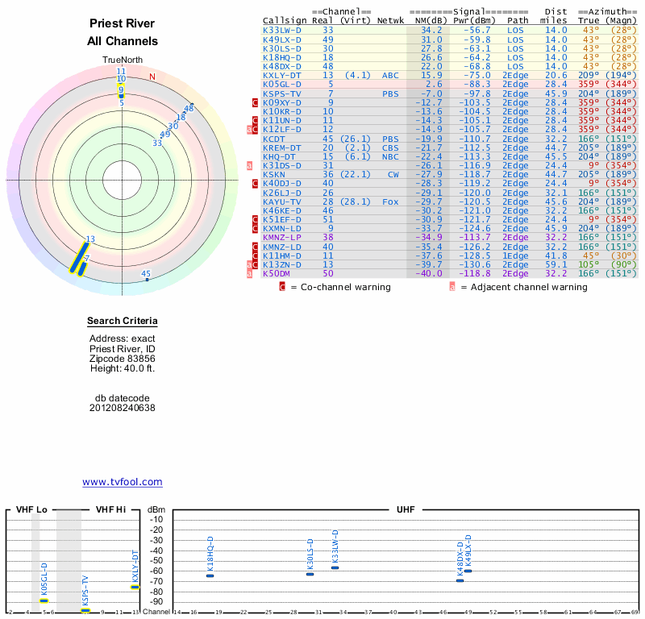Image resolution: width=645 pixels, height=619 pixels.
Task: Open the www.tvfool.com link
Action: [x=123, y=482]
